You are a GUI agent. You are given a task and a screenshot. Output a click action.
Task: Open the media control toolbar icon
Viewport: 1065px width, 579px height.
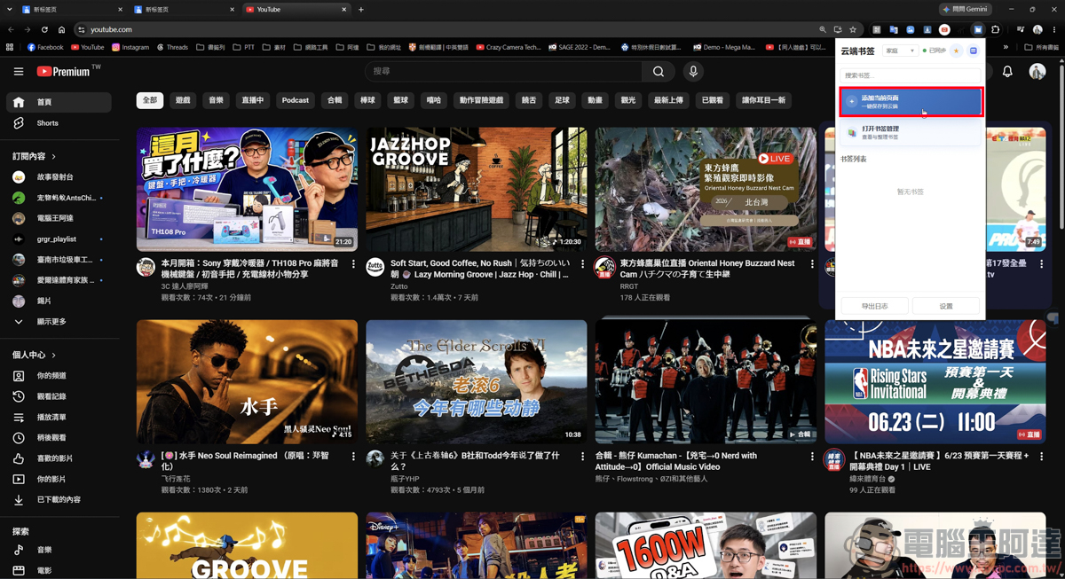1021,29
